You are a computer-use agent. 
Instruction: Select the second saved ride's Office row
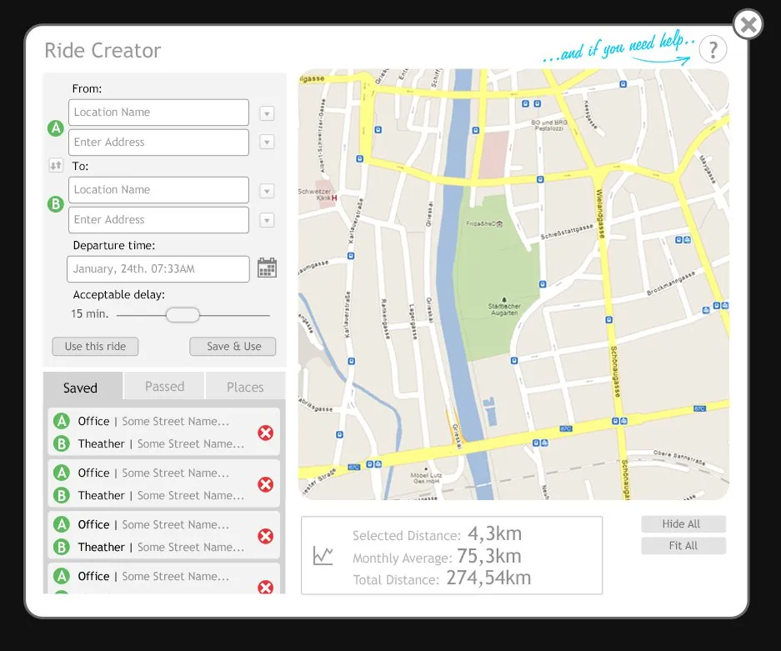[153, 473]
